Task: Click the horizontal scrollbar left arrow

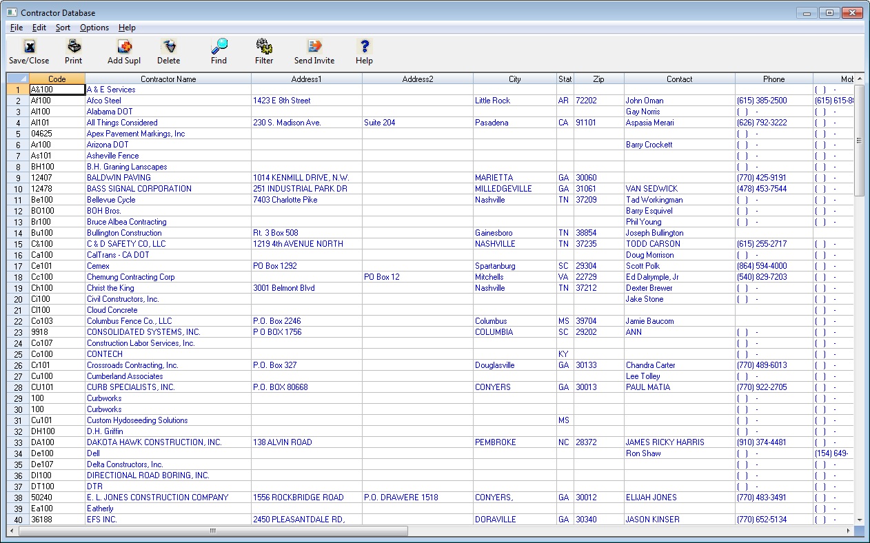Action: tap(12, 531)
